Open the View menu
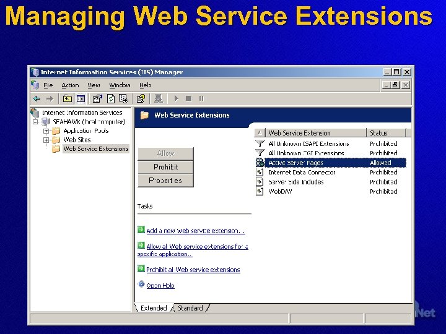 click(x=94, y=85)
